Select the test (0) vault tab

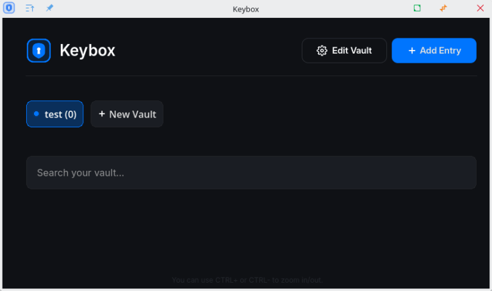[x=54, y=114]
